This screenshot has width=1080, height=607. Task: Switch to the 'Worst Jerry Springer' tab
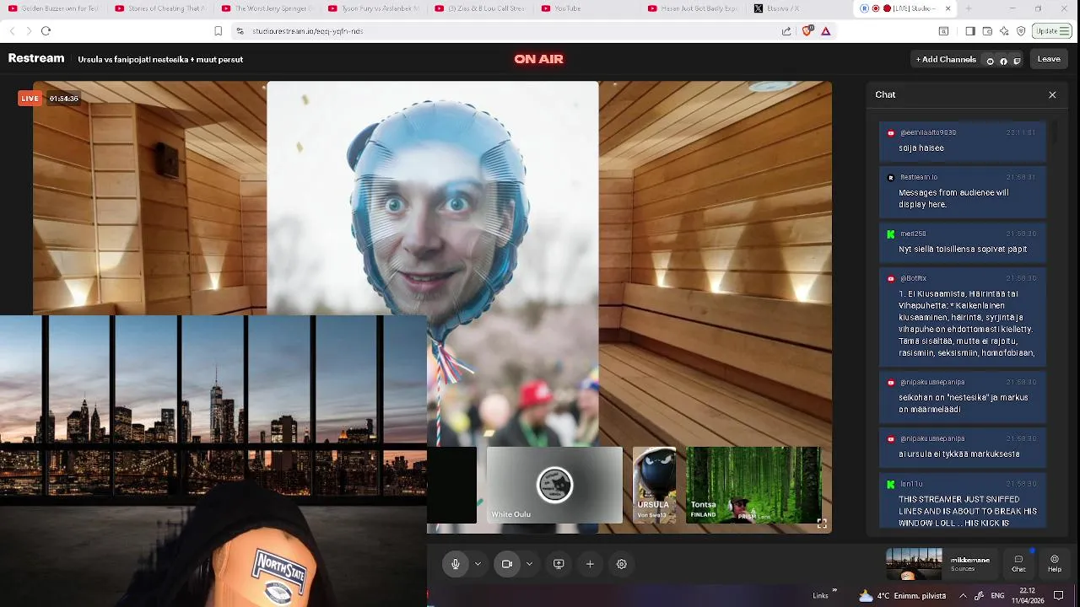(x=267, y=8)
